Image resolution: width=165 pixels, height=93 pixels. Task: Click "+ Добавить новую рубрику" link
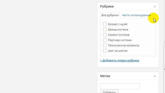pyautogui.click(x=120, y=60)
